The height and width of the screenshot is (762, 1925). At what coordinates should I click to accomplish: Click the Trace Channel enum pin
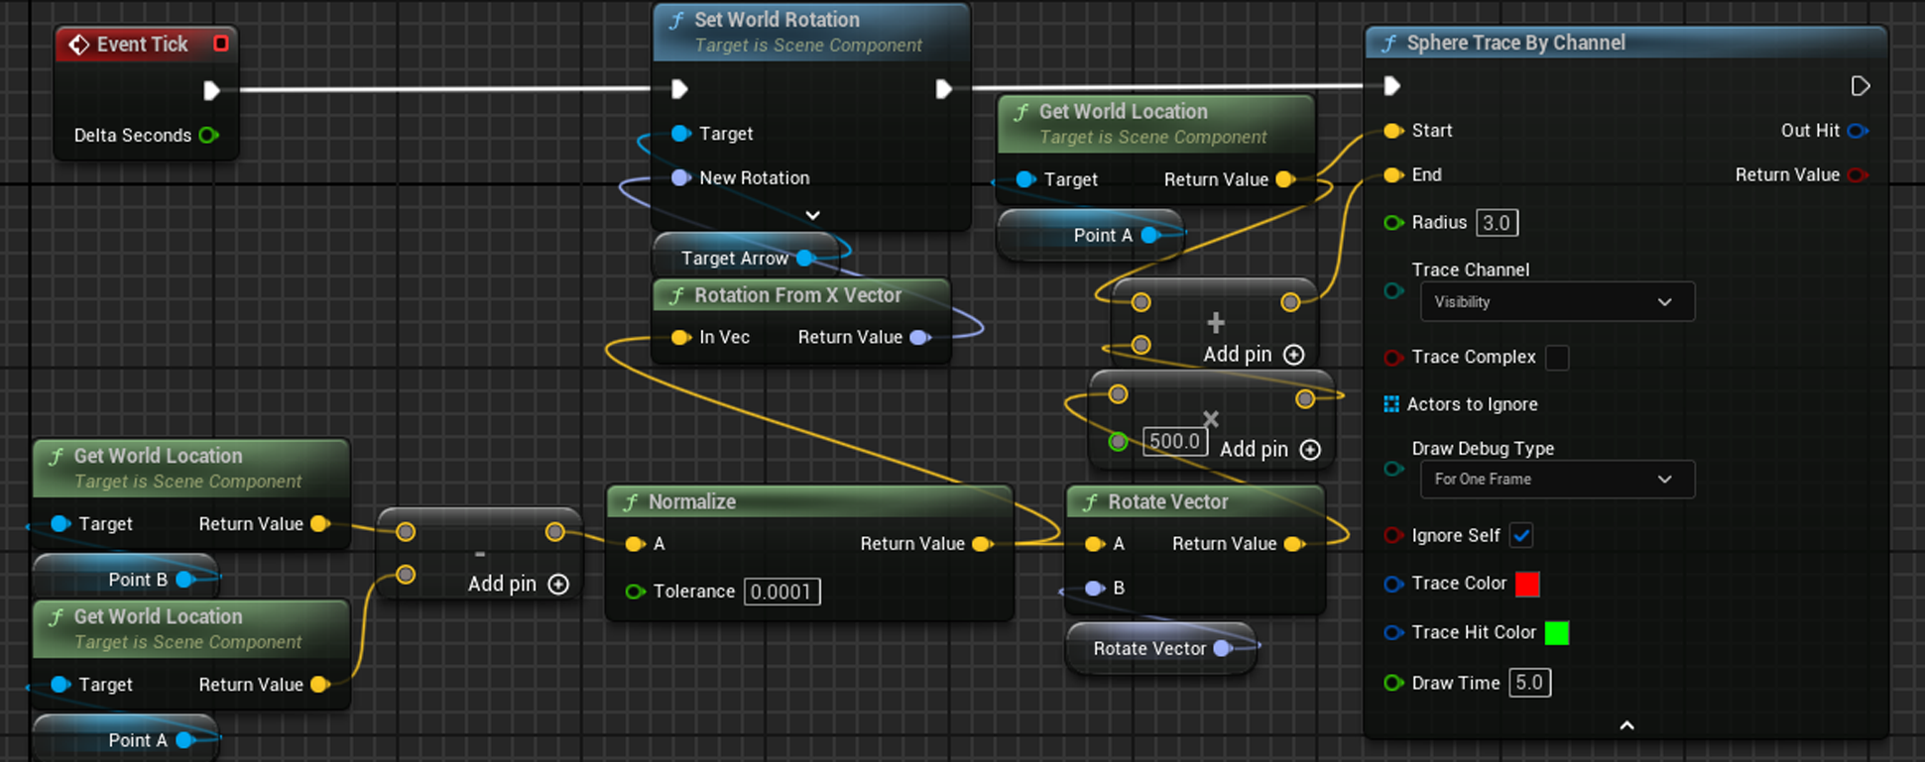1393,291
